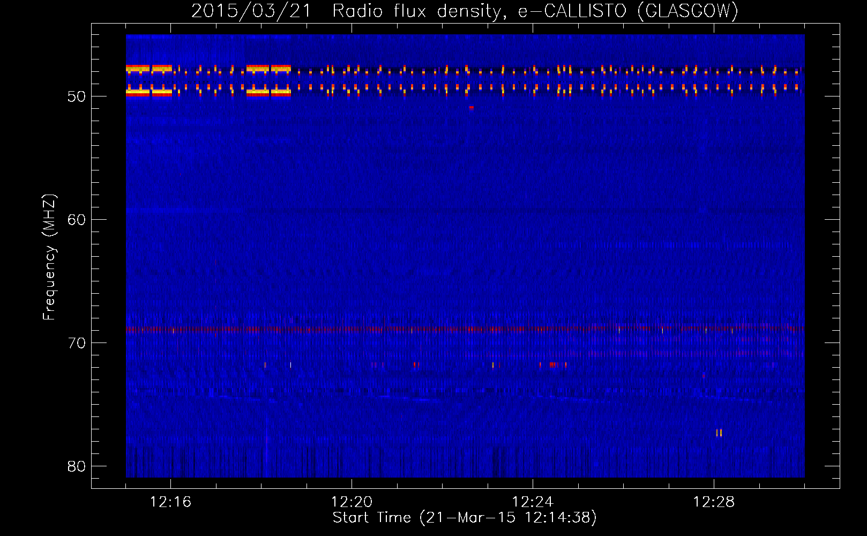Click the 'Frequency (MHZ)' y-axis label
This screenshot has width=867, height=536.
[x=49, y=257]
